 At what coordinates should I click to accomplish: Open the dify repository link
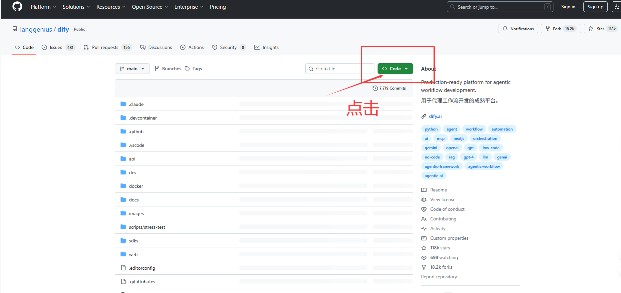tap(63, 29)
